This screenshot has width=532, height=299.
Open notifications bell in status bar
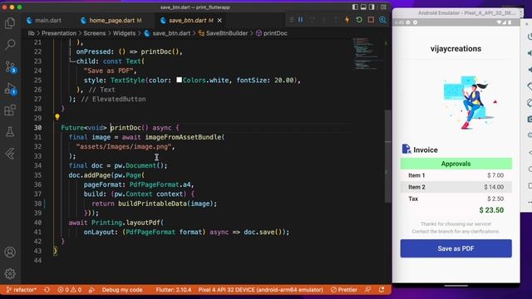(x=382, y=290)
